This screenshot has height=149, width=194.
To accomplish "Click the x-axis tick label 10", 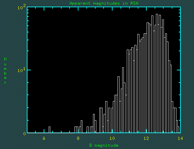I will pos(112,138).
